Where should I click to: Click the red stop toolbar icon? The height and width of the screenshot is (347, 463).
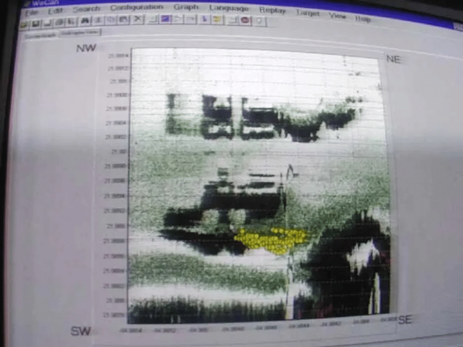245,20
